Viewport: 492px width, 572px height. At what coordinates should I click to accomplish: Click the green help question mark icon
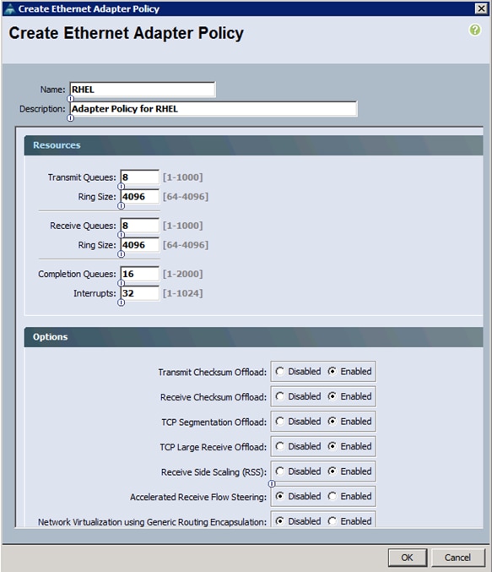474,30
